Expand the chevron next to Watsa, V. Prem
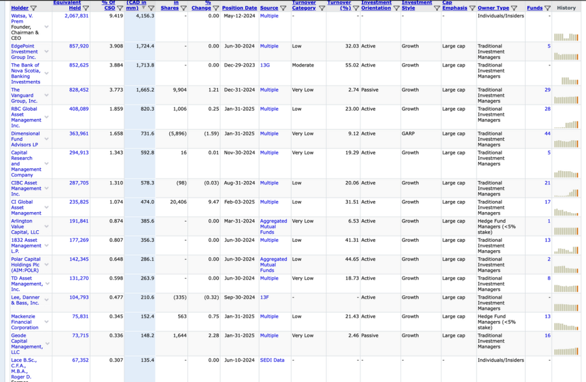Image resolution: width=586 pixels, height=382 pixels. 46,27
